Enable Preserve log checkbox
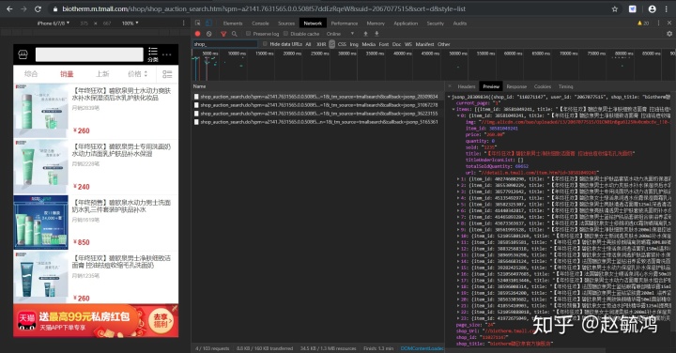Screen dimensions: 676x353 (248, 34)
